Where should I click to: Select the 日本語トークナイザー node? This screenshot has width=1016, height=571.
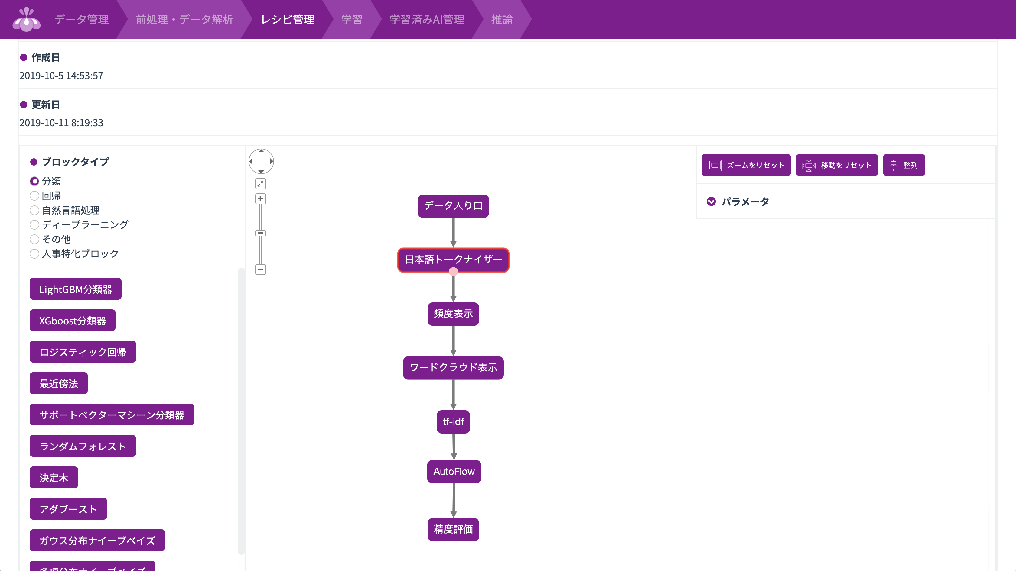point(454,260)
